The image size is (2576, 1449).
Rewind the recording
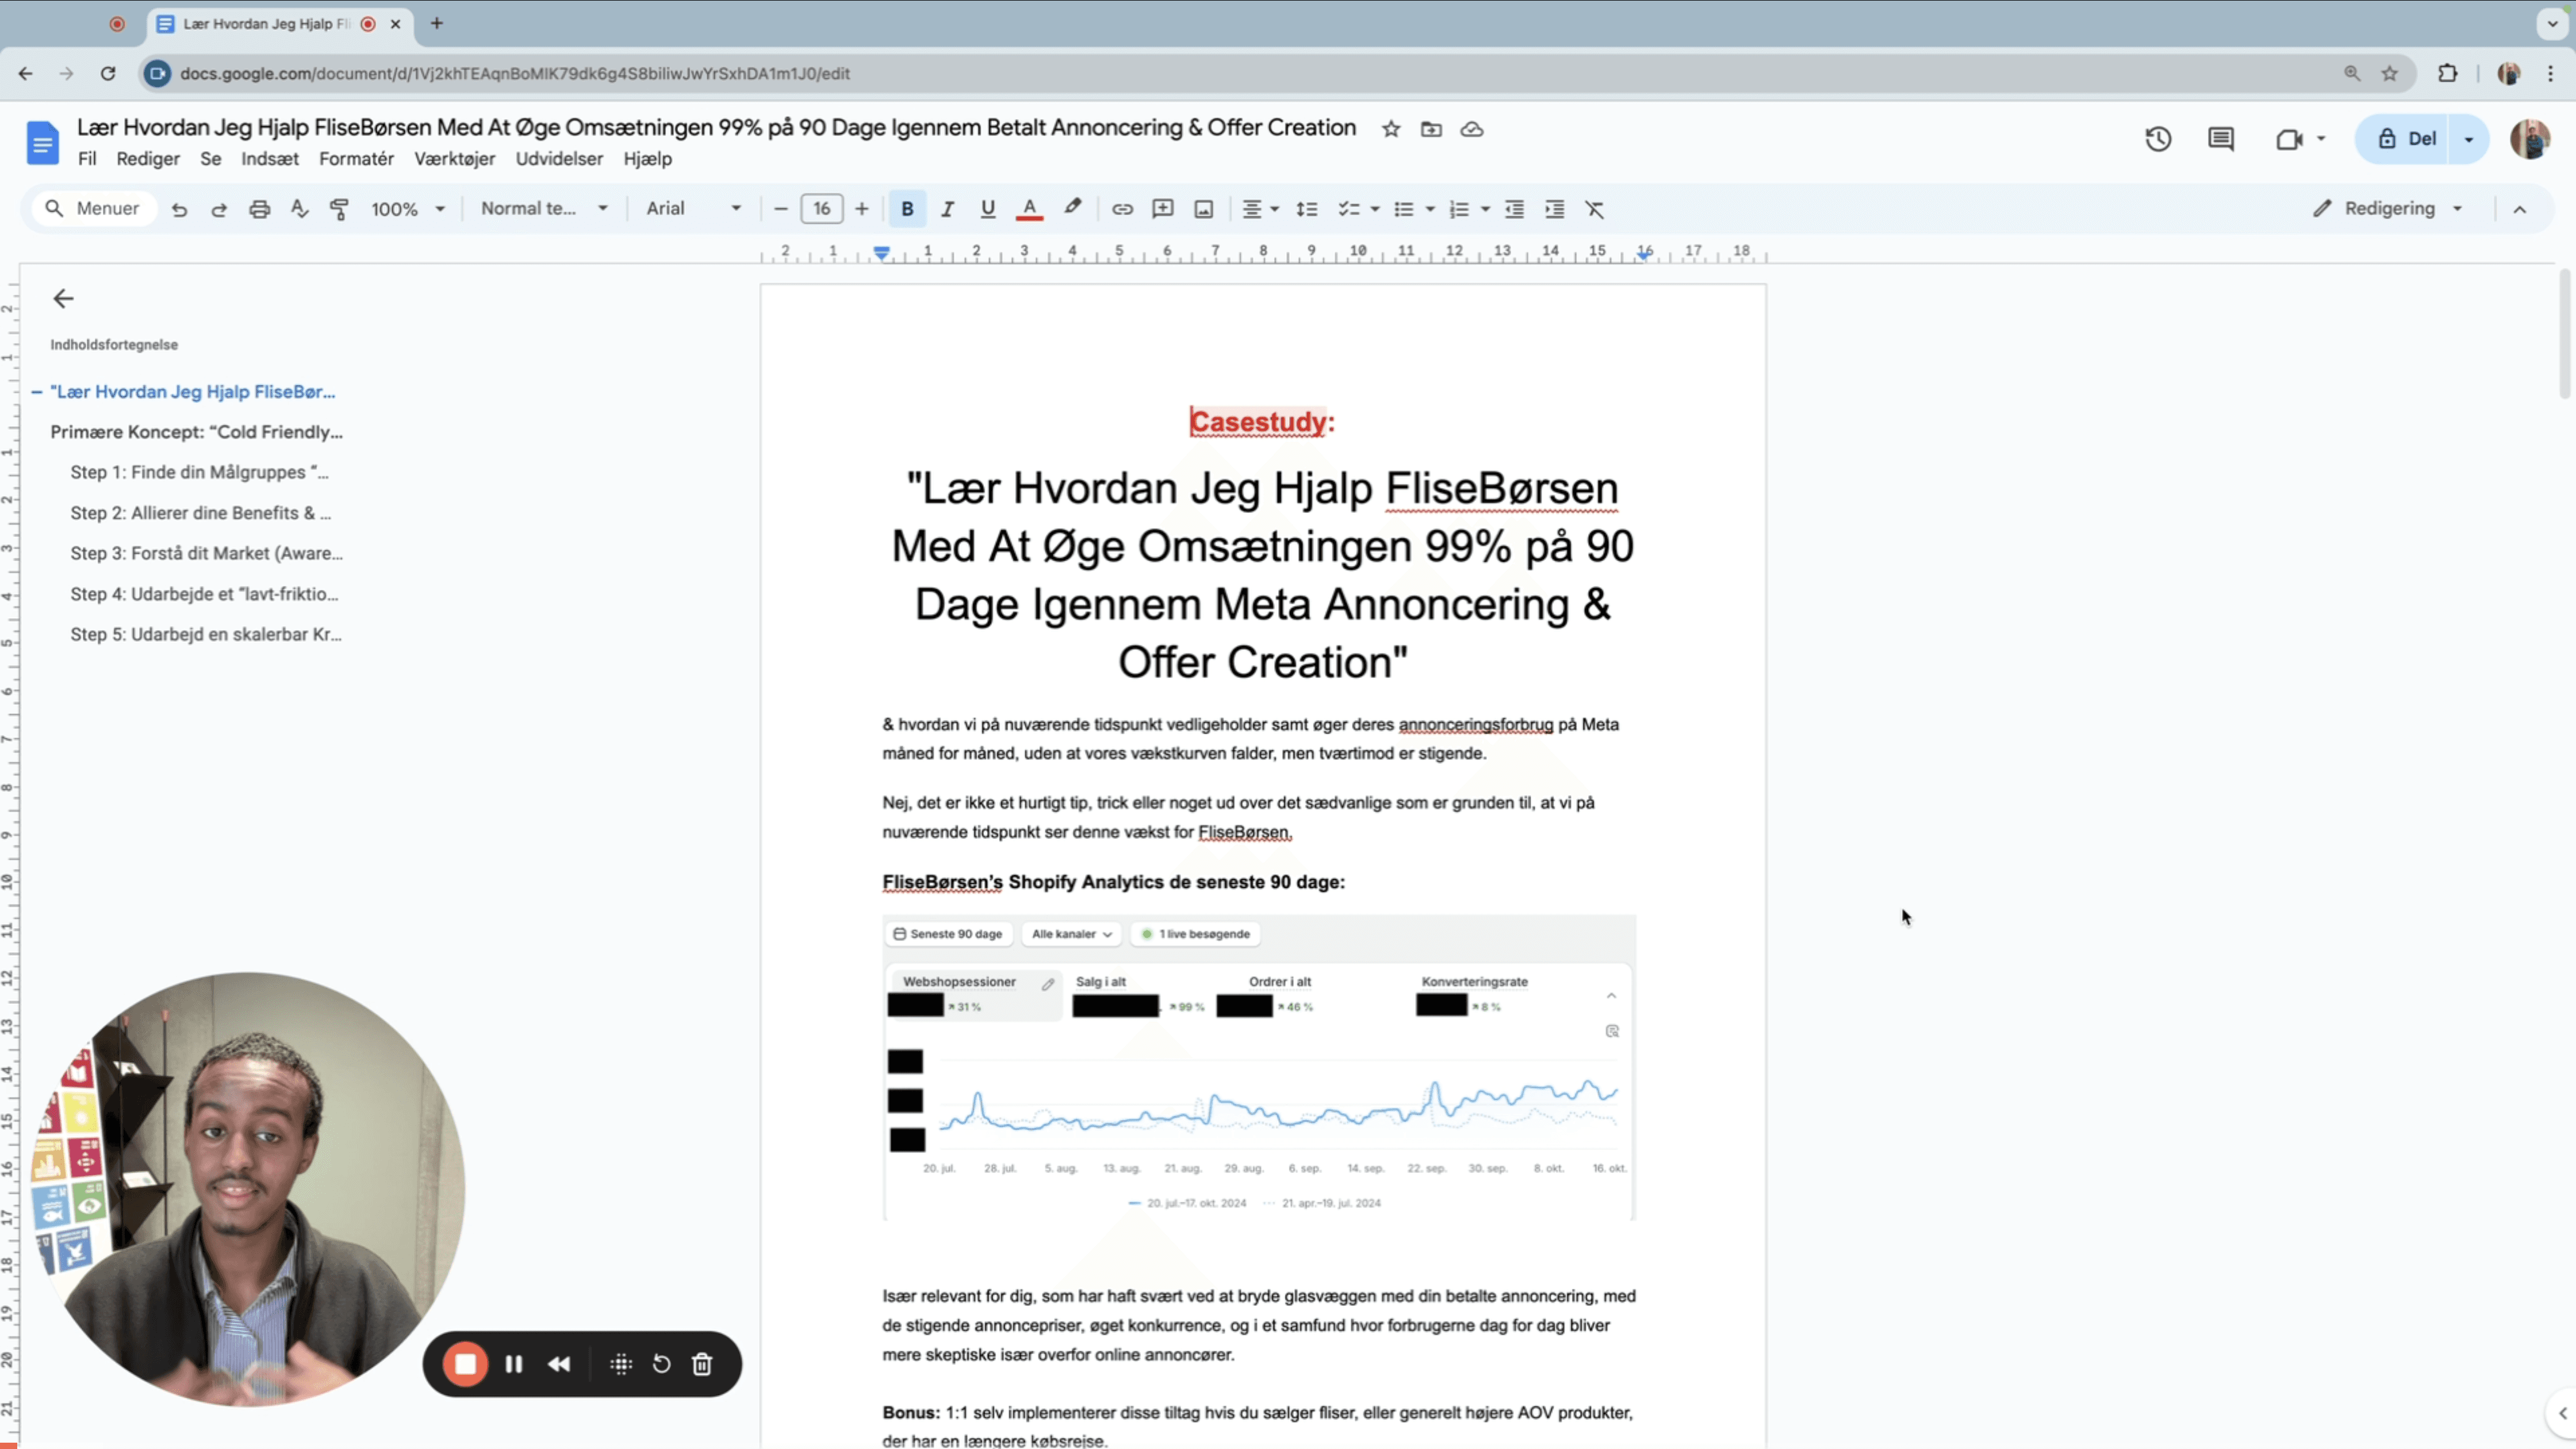click(x=559, y=1364)
